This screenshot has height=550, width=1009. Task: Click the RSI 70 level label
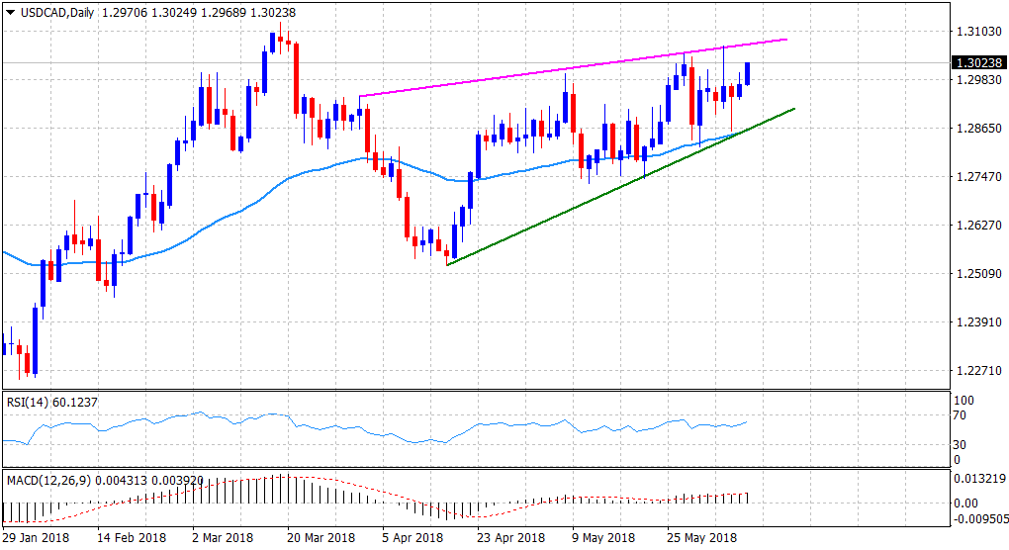point(960,415)
